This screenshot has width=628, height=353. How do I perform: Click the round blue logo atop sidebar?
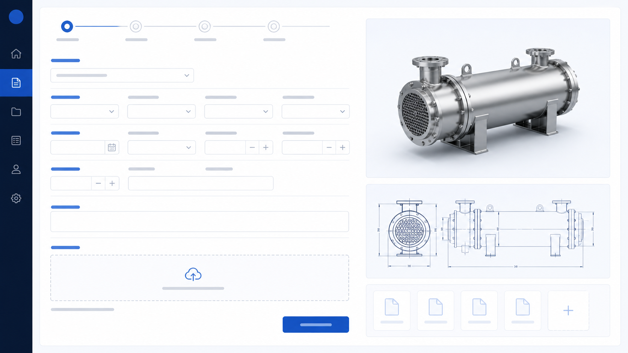(16, 17)
